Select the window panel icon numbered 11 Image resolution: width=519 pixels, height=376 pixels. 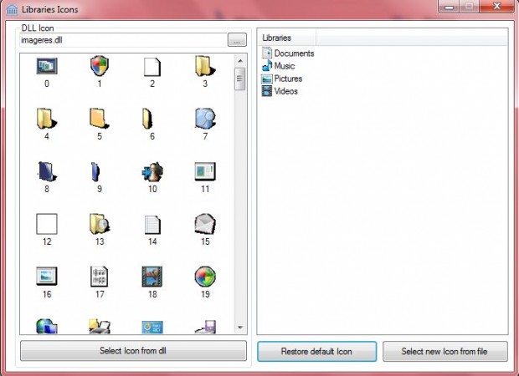click(x=205, y=171)
